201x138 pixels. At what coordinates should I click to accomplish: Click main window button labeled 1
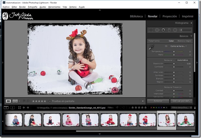click(x=6, y=108)
